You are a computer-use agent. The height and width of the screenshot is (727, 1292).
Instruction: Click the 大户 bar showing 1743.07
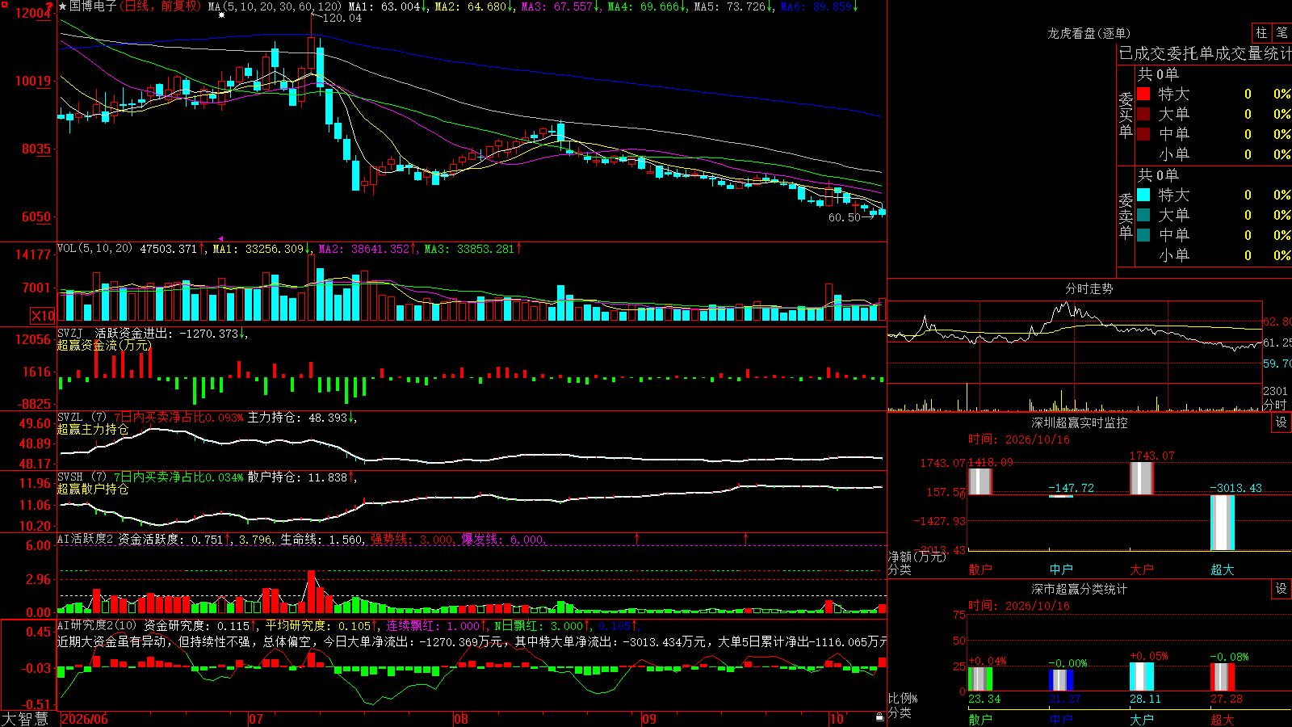click(x=1142, y=478)
